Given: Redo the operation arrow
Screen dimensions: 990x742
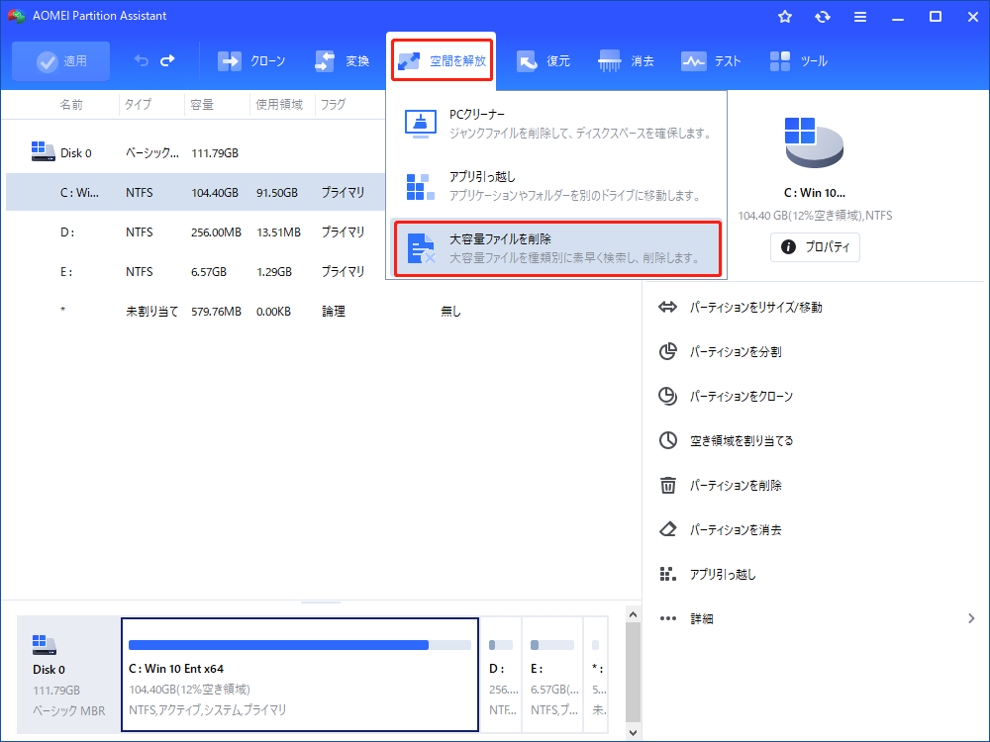Looking at the screenshot, I should (167, 60).
